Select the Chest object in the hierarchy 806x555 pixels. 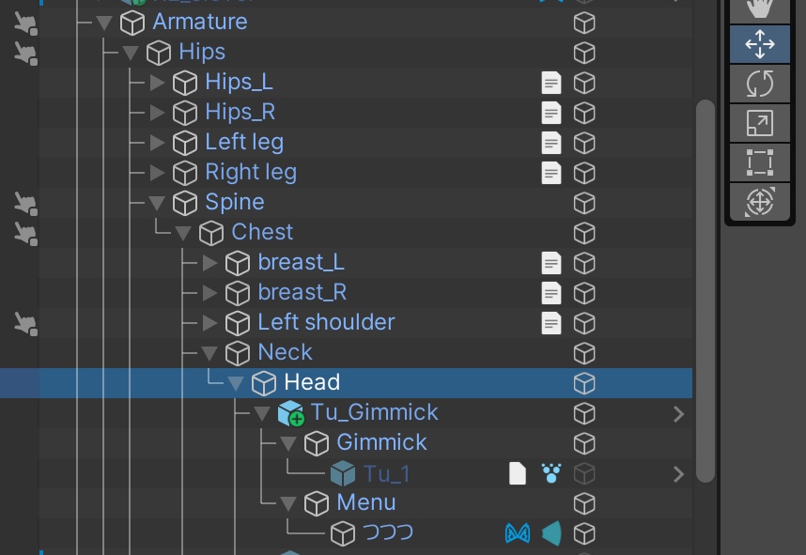pyautogui.click(x=262, y=232)
